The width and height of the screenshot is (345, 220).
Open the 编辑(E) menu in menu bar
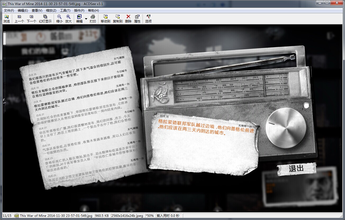(23, 11)
